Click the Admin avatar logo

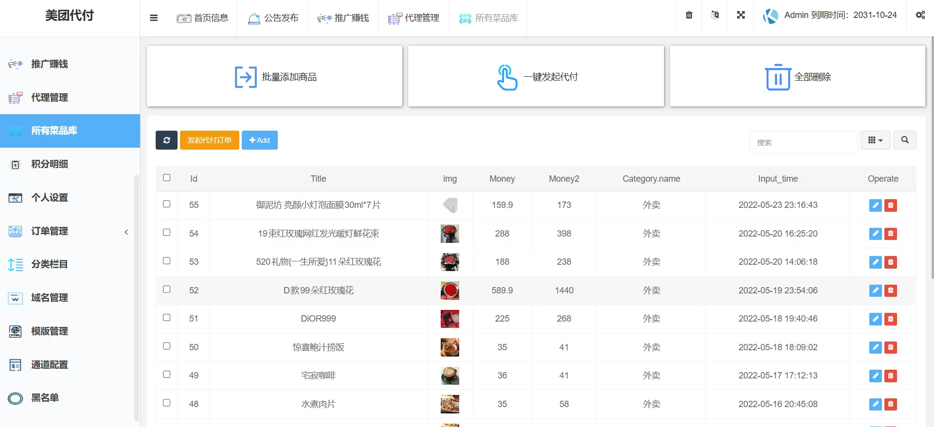click(771, 16)
